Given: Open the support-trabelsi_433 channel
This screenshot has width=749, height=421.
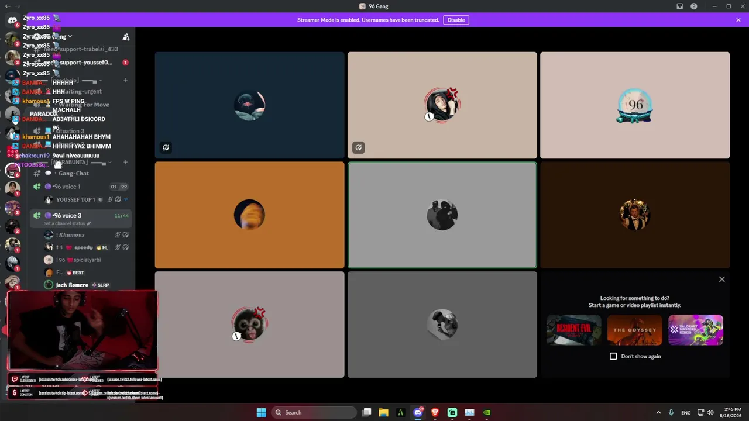Looking at the screenshot, I should click(x=81, y=49).
